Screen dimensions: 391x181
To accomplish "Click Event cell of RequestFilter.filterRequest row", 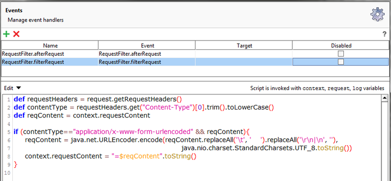I will click(x=147, y=62).
